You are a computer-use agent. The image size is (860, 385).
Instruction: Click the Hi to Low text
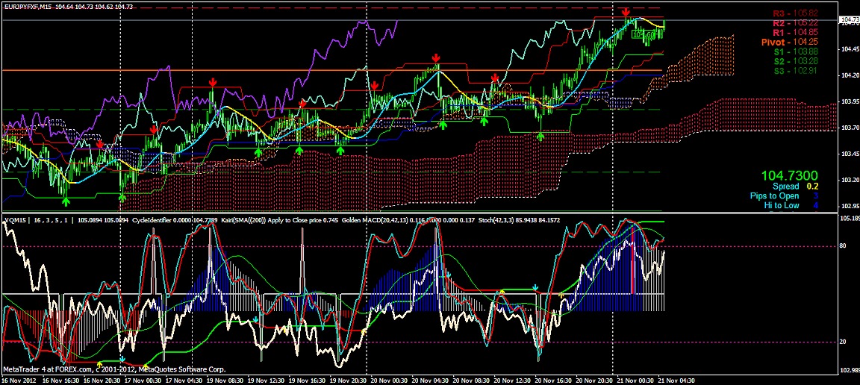click(x=782, y=206)
